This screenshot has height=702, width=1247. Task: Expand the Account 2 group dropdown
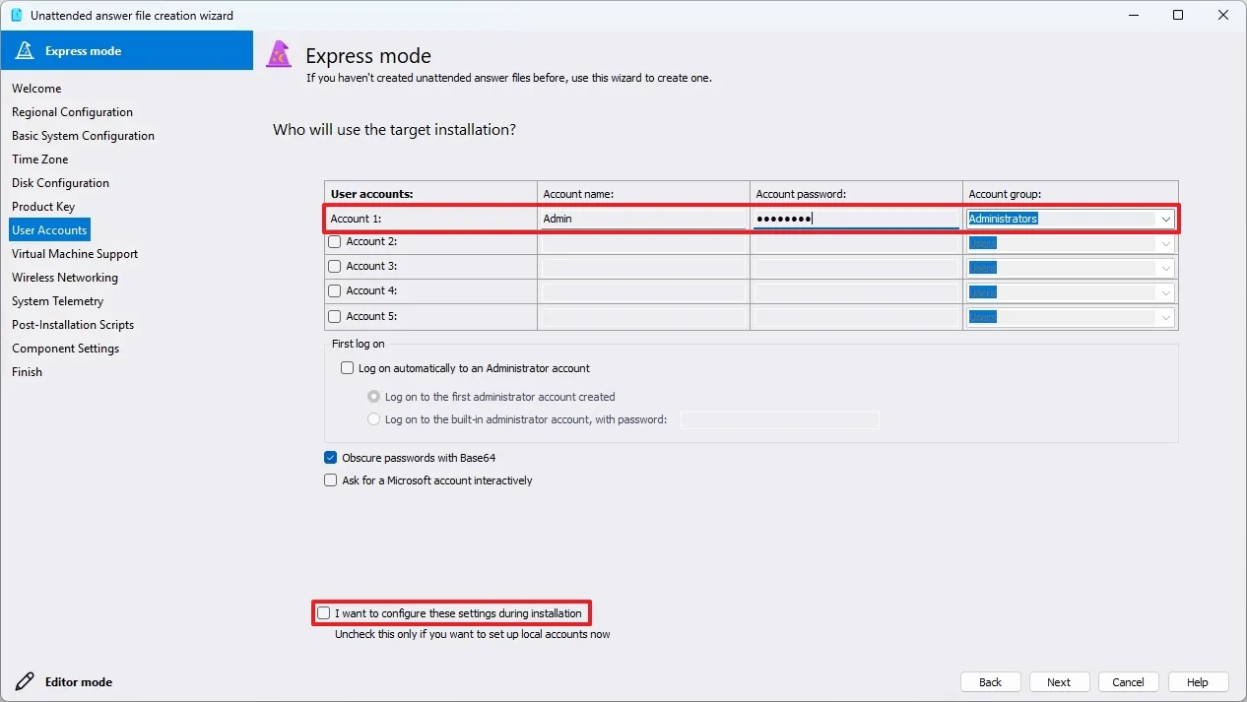[x=1166, y=242]
